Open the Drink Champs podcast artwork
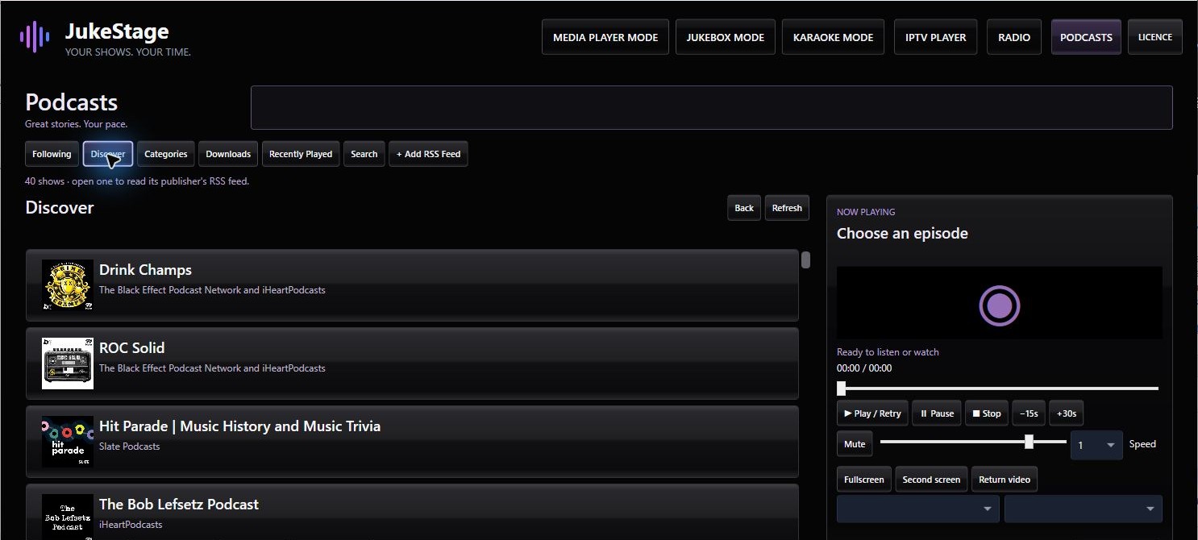The height and width of the screenshot is (540, 1198). (68, 285)
